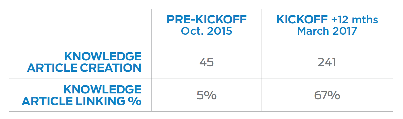Click KNOWLEDGE word above ARTICLE CREATION
Screen dimensions: 403x119
tap(103, 56)
